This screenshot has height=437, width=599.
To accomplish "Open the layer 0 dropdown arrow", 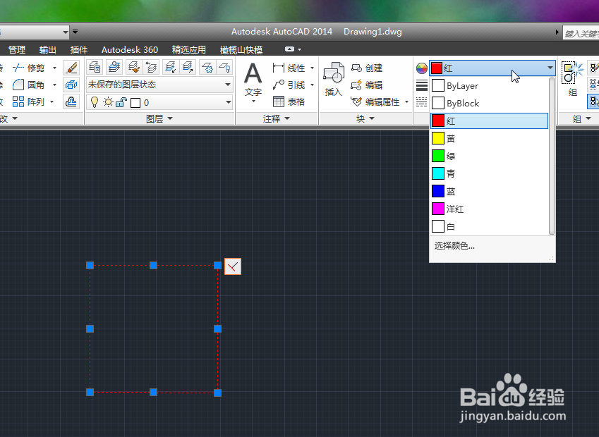I will click(x=228, y=102).
